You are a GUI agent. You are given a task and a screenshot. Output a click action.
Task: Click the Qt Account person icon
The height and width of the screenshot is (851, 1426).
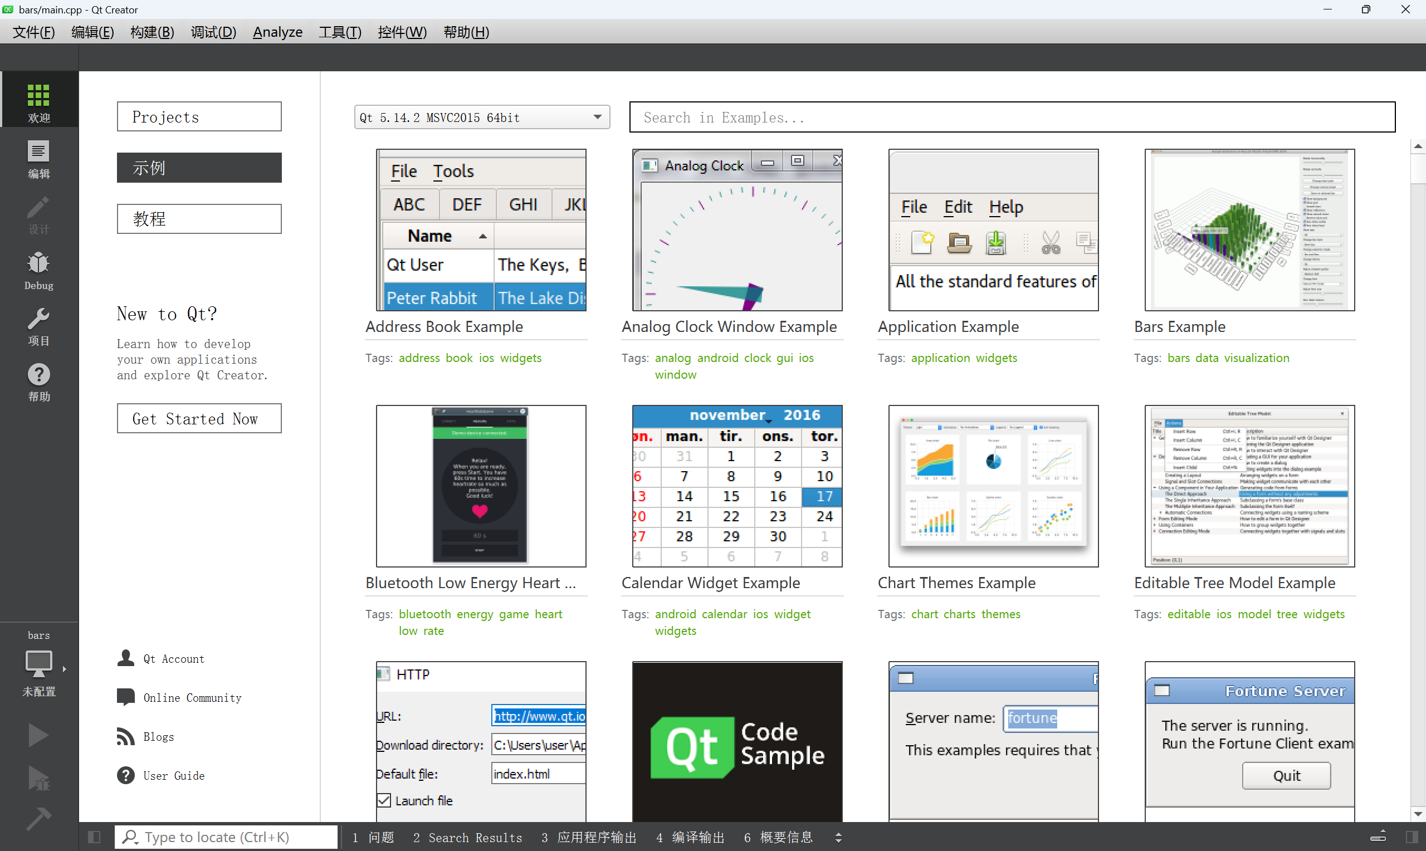(x=125, y=658)
